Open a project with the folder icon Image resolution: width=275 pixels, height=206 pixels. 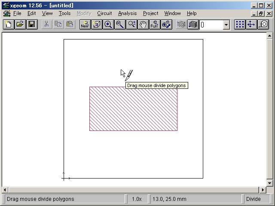(x=20, y=24)
